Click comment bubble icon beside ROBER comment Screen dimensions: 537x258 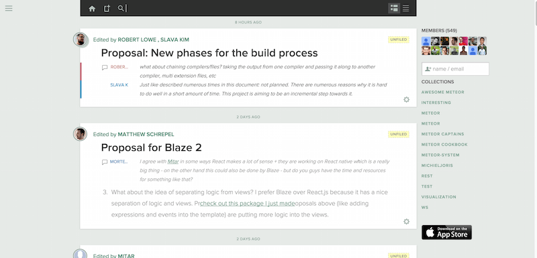105,68
